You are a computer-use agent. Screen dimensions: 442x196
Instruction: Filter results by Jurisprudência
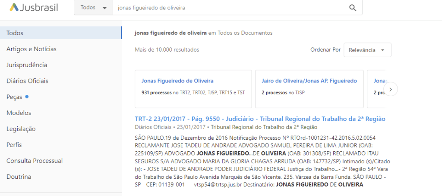click(27, 65)
